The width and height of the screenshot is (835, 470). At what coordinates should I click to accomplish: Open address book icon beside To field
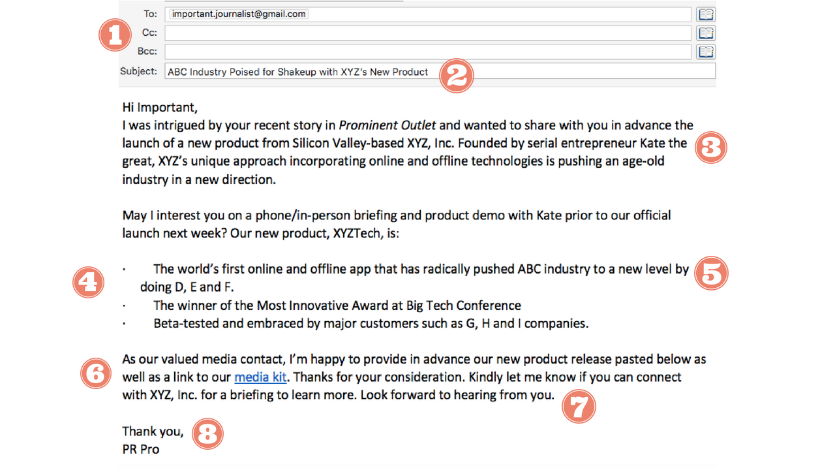(x=706, y=14)
